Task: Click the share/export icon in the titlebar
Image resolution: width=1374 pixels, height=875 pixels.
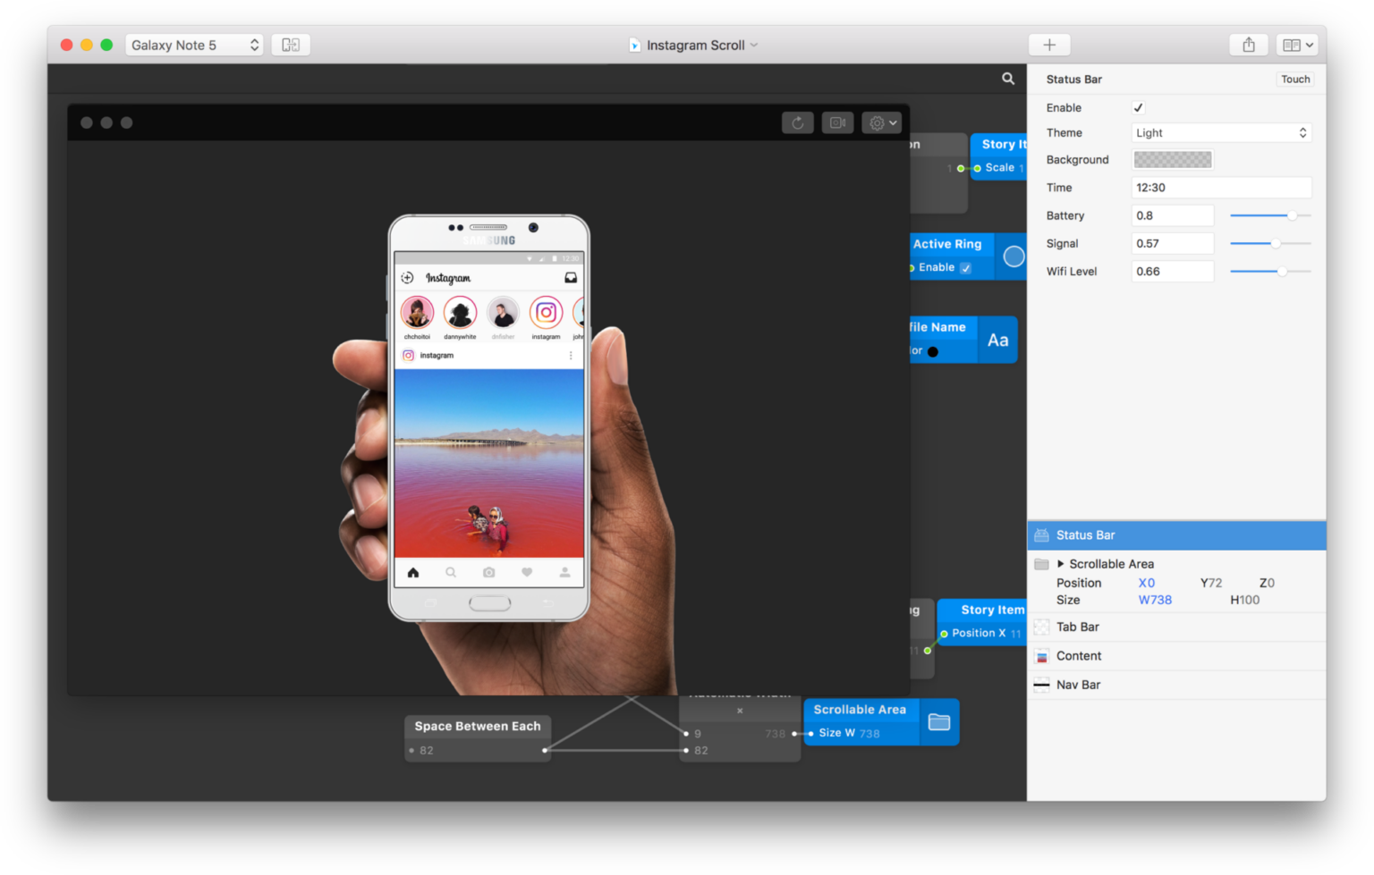Action: coord(1249,44)
